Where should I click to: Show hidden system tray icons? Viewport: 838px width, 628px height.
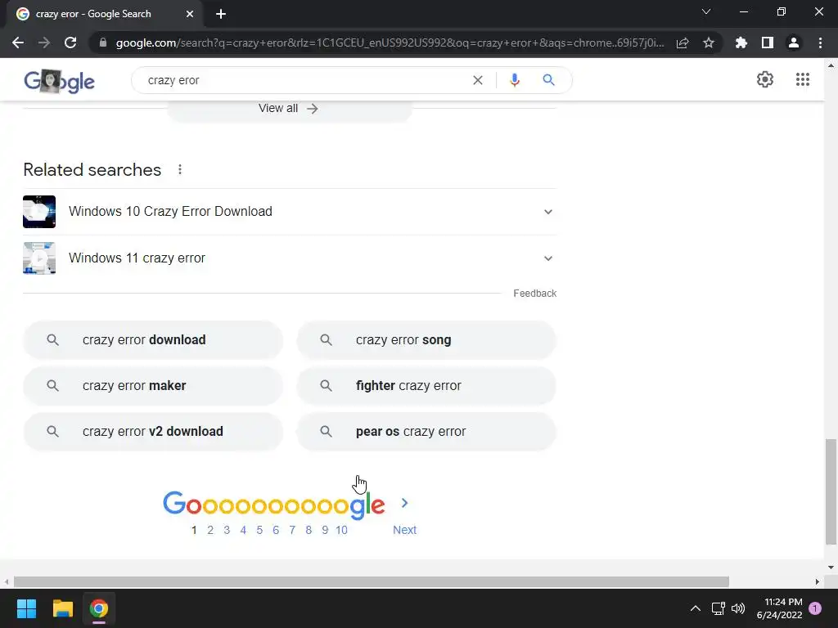click(696, 608)
